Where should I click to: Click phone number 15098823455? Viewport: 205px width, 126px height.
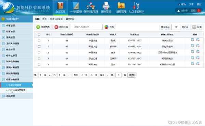[135, 52]
